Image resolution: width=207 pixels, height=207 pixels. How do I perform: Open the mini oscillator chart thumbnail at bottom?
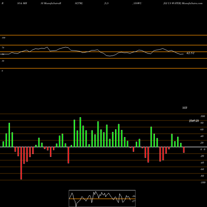102,198
